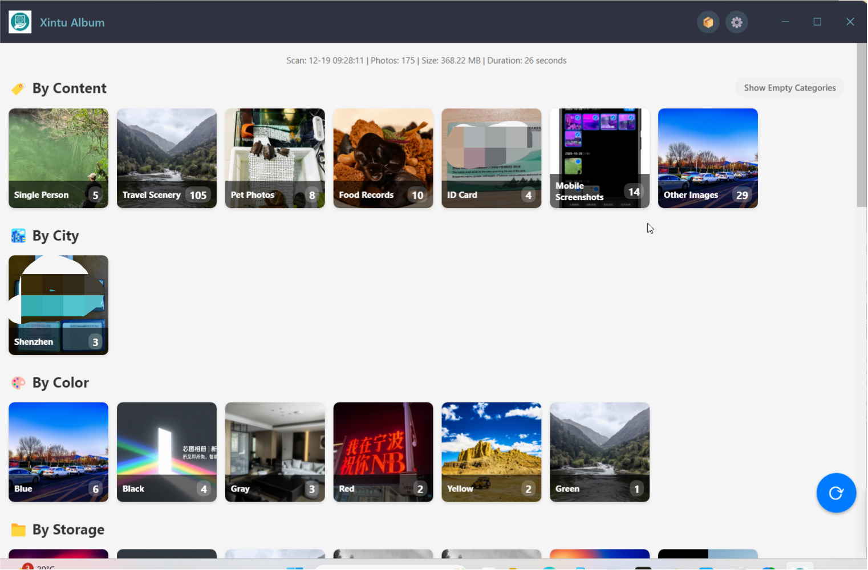Screen dimensions: 868x570
Task: Open the Travel Scenery album
Action: 167,158
